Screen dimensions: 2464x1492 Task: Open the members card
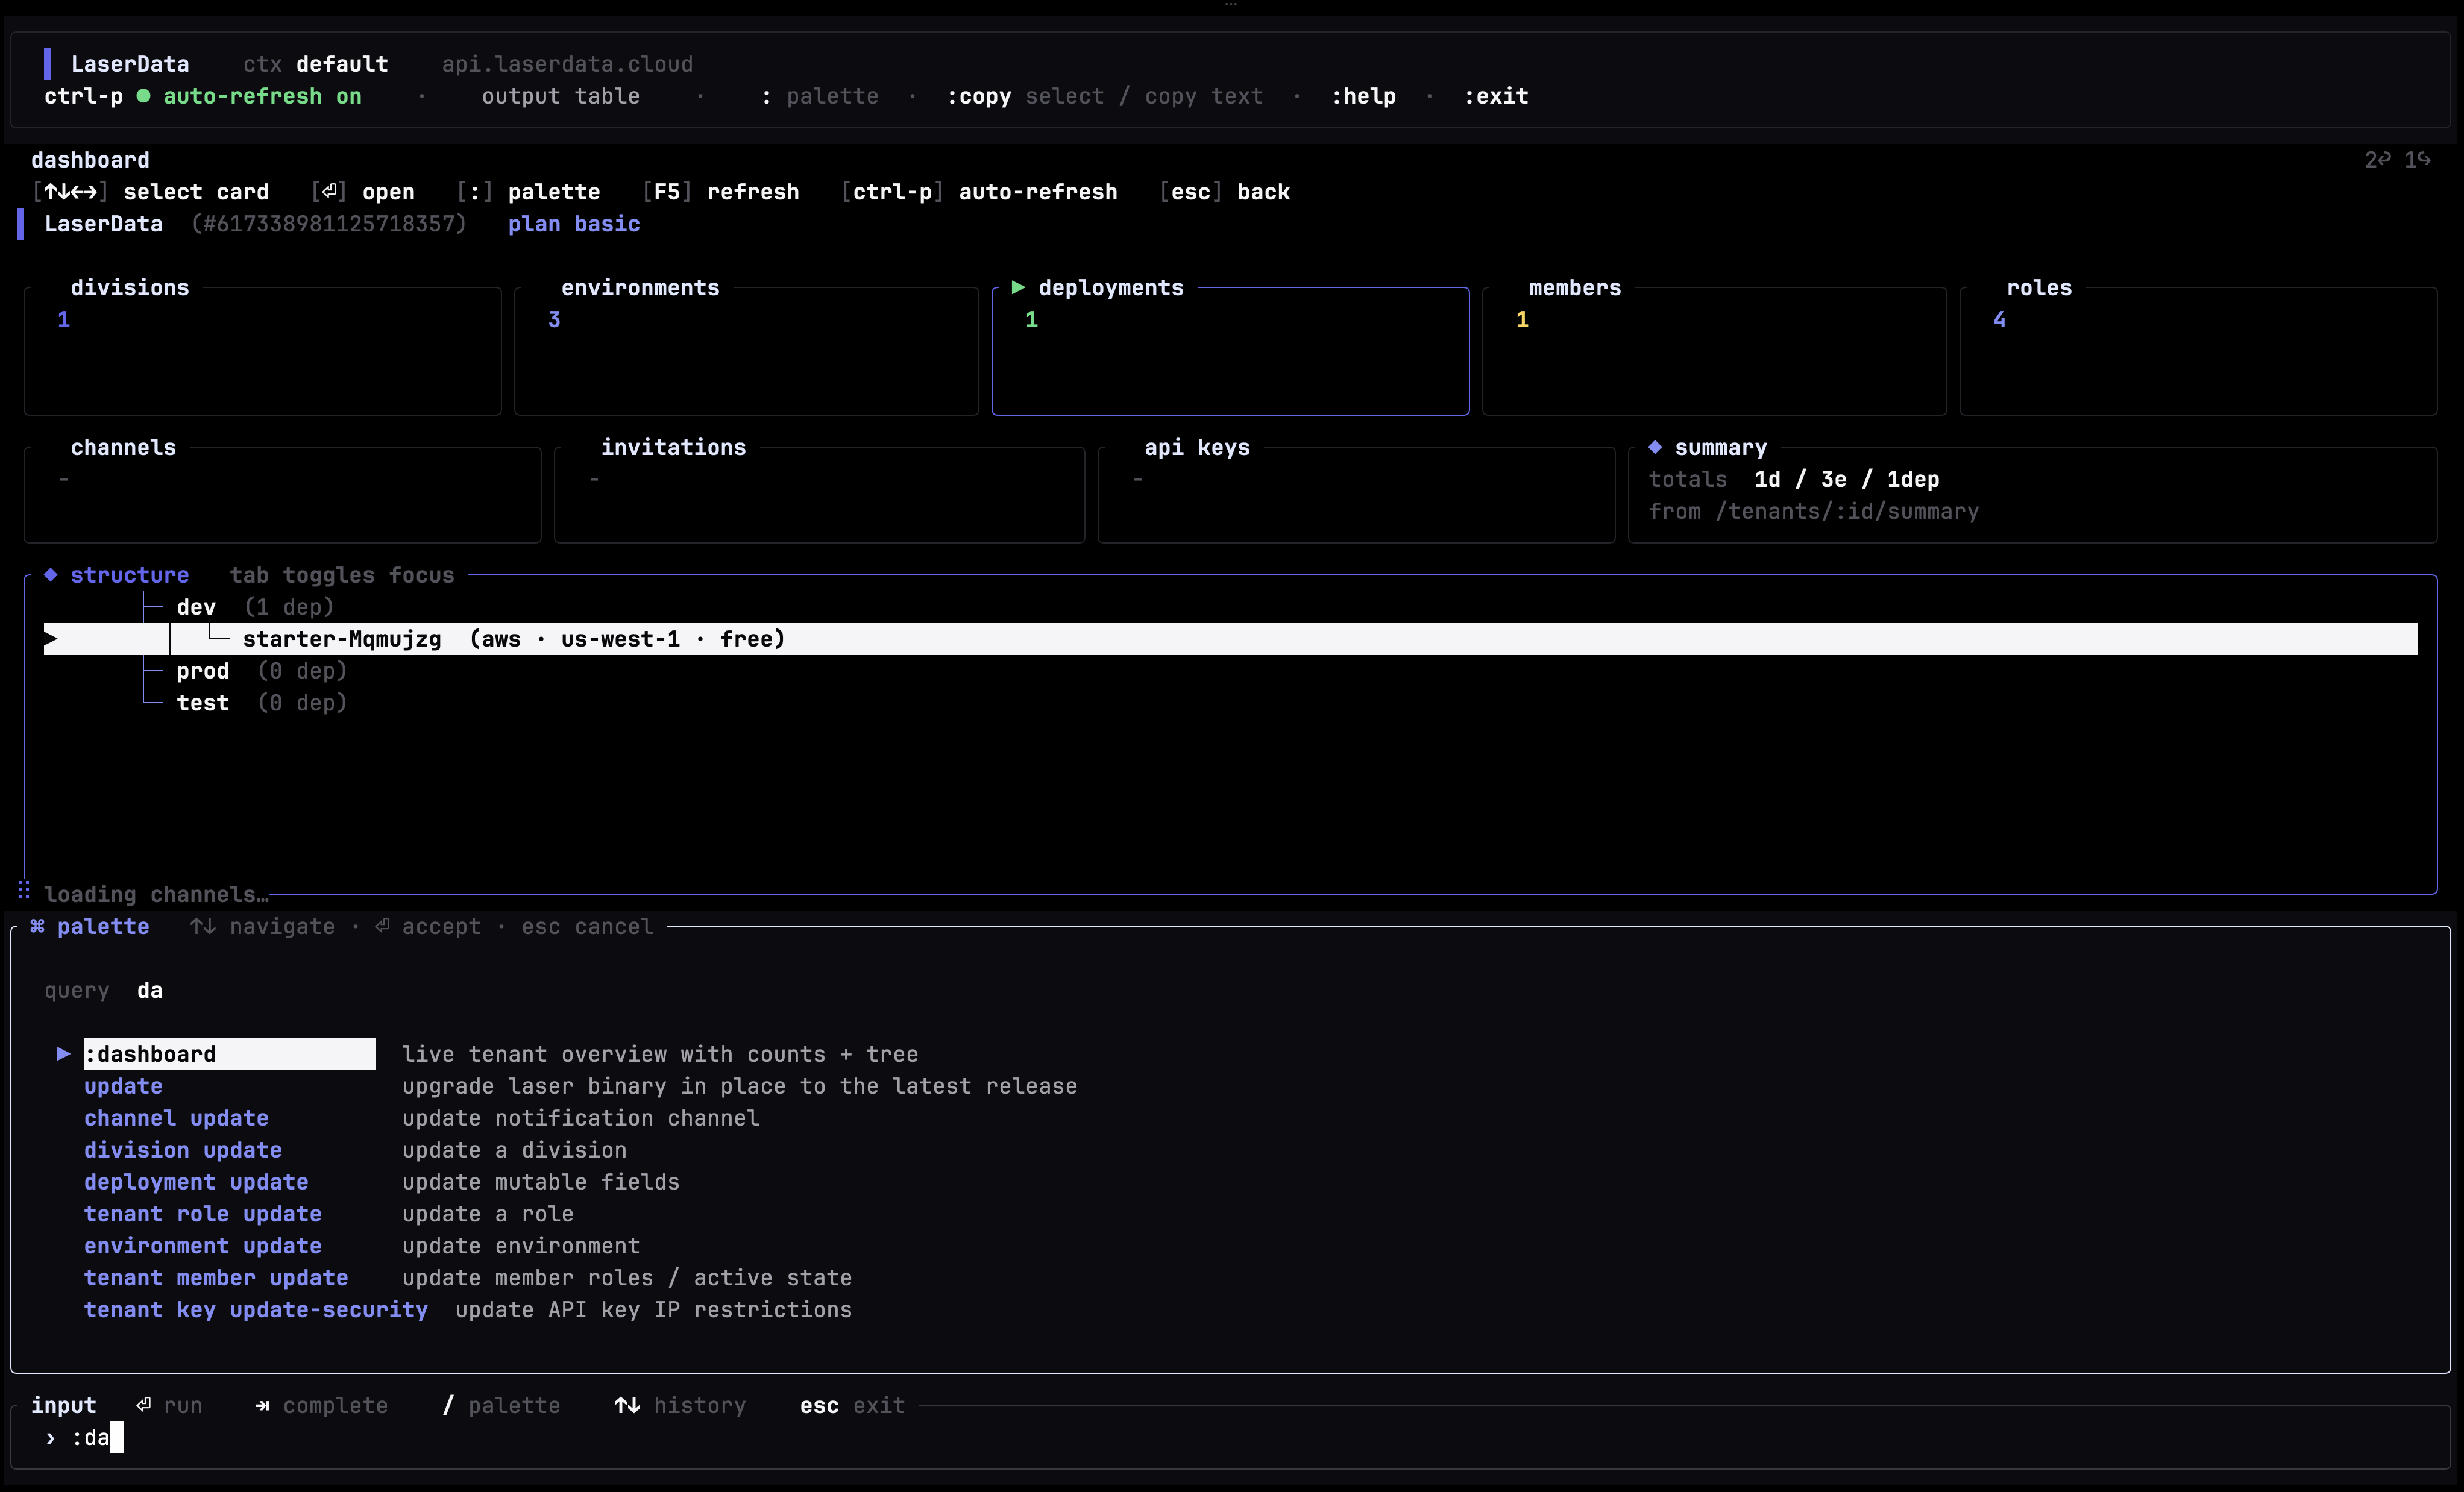(x=1714, y=350)
